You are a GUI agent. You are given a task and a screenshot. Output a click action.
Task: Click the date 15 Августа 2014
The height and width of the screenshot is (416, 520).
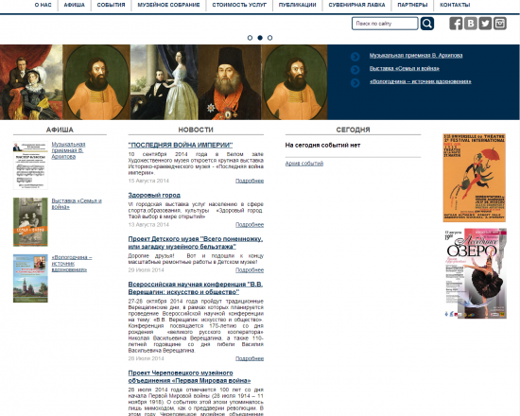148,181
